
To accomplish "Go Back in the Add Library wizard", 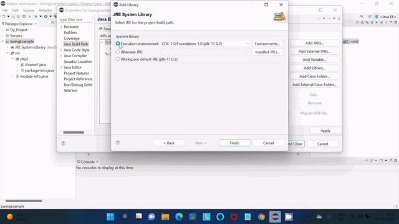I will point(169,143).
